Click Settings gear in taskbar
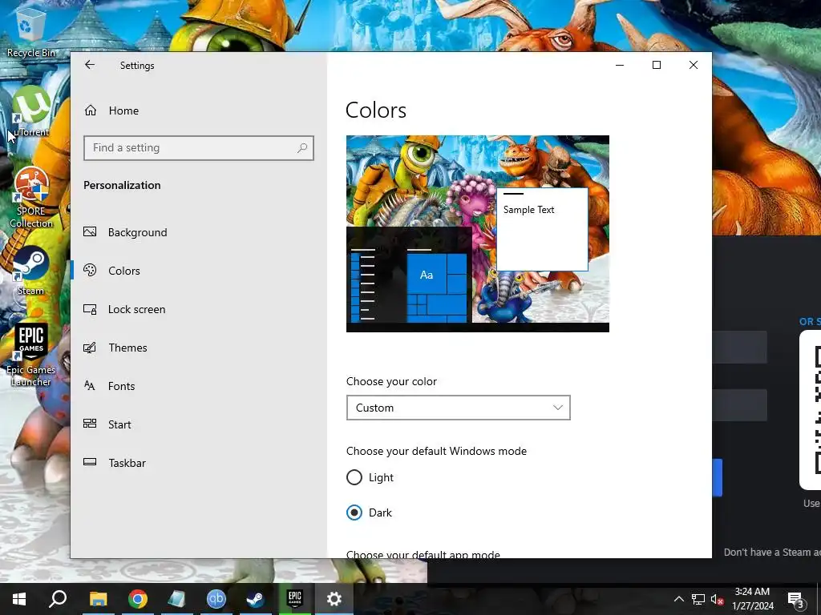This screenshot has width=821, height=615. [x=334, y=599]
